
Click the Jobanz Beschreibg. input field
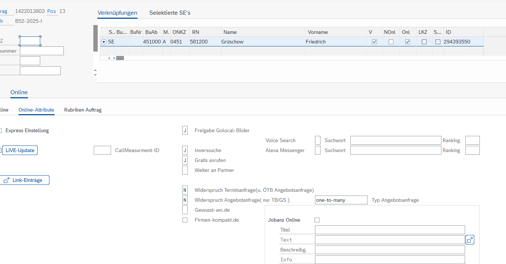click(x=390, y=250)
